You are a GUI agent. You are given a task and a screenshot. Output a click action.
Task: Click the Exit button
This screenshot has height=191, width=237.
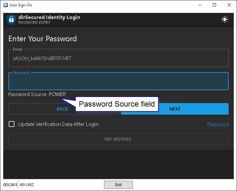click(x=118, y=185)
